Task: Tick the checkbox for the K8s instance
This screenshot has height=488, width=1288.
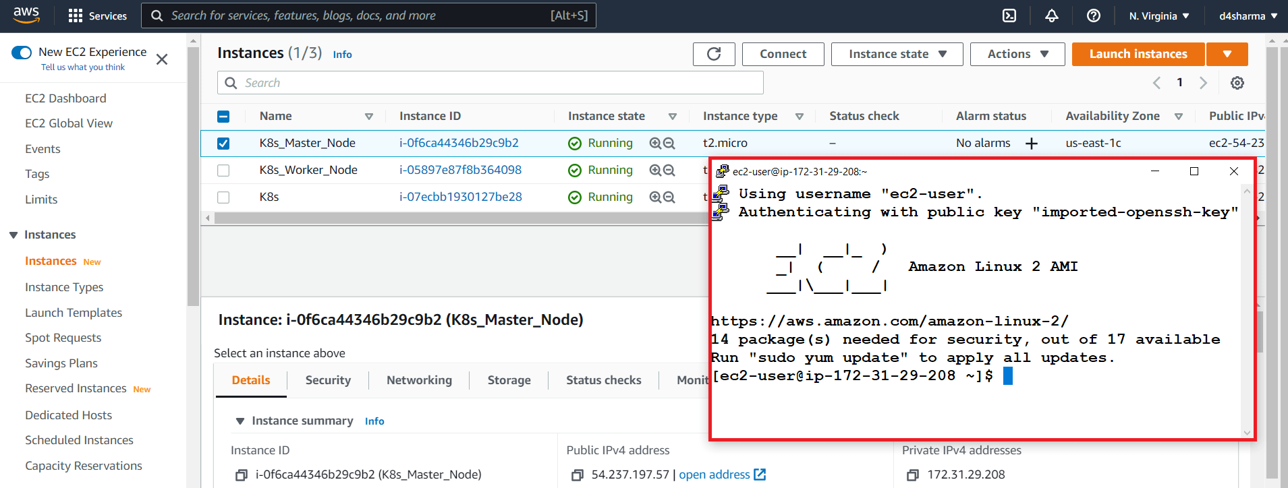Action: pos(223,197)
